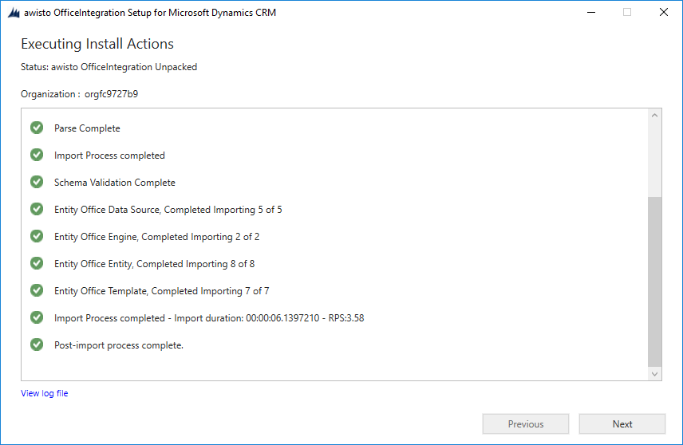Click checkmark for Entity Office Template import
The height and width of the screenshot is (445, 683).
(37, 290)
